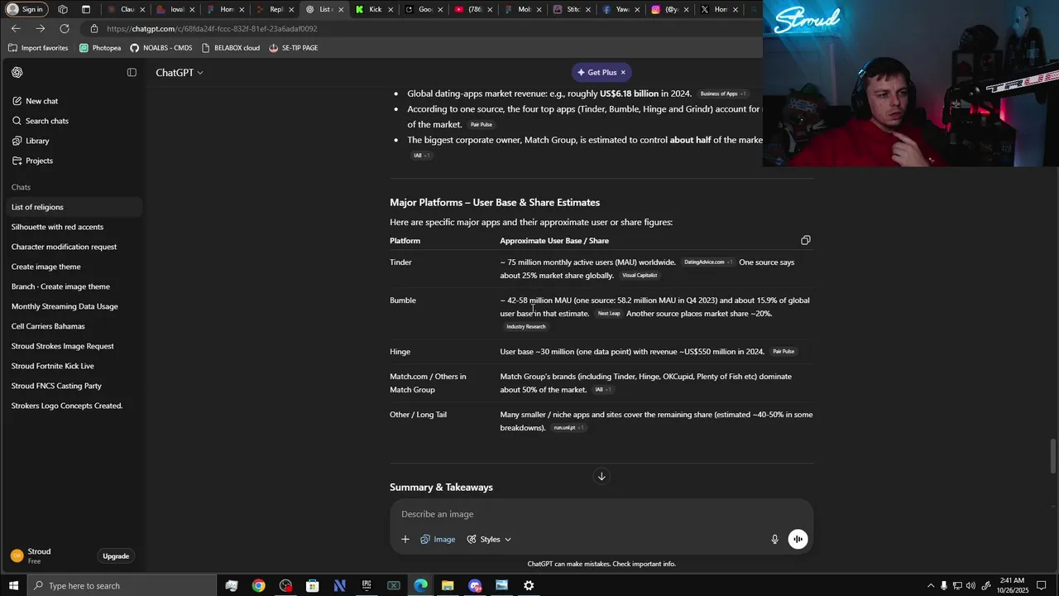Click the Import favorites bookmark
Image resolution: width=1059 pixels, height=596 pixels.
click(x=38, y=48)
